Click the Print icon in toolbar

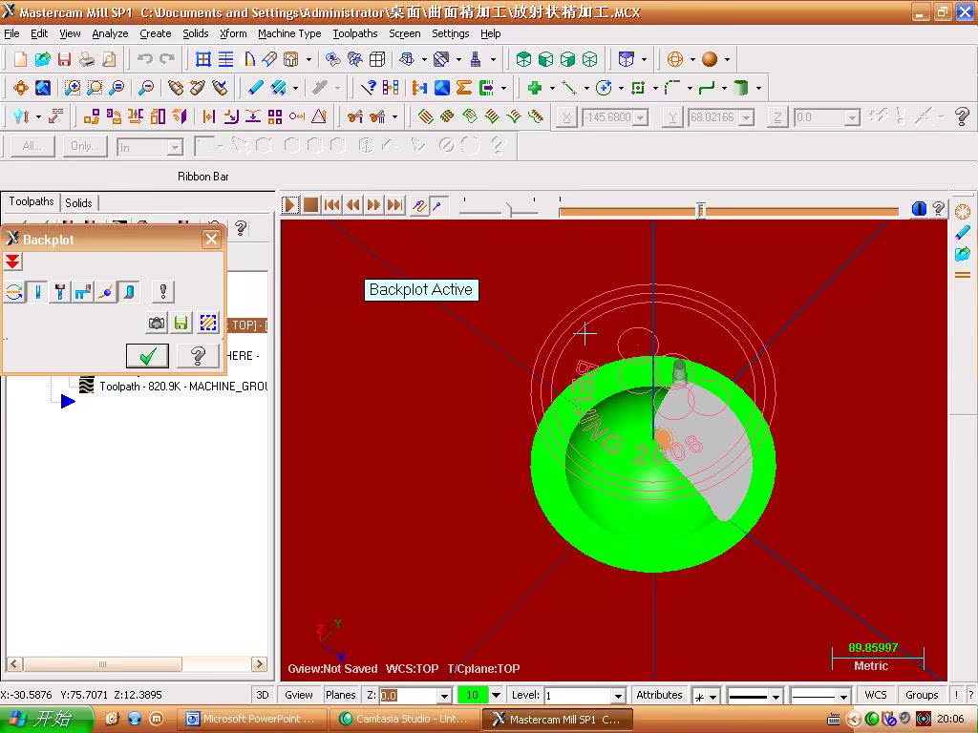pos(87,59)
